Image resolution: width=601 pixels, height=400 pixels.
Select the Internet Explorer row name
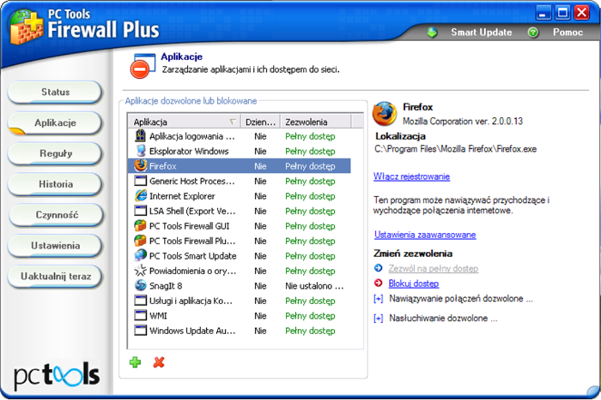coord(182,196)
